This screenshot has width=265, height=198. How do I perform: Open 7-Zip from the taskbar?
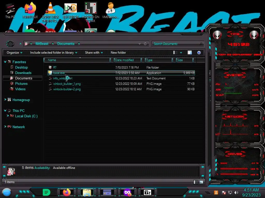[x=147, y=192]
